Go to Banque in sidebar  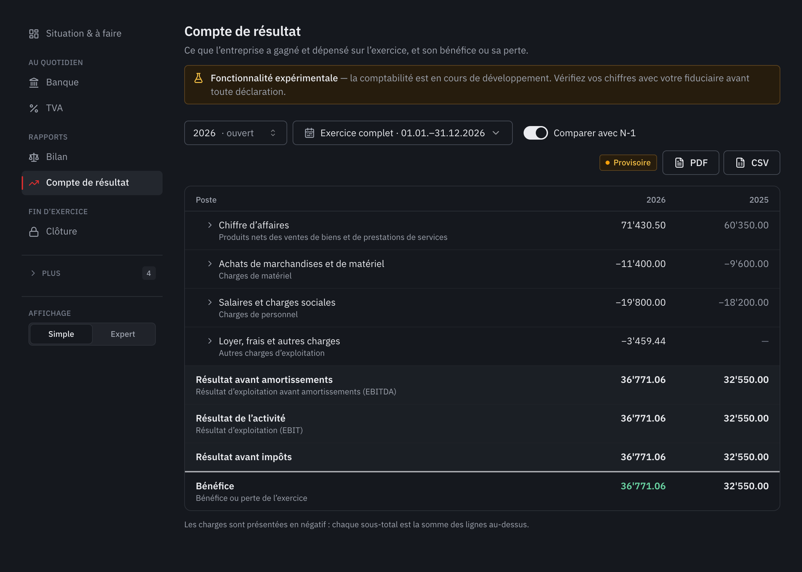click(92, 82)
